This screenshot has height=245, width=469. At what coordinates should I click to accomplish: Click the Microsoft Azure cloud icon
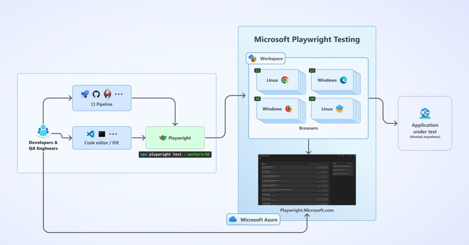click(x=233, y=219)
